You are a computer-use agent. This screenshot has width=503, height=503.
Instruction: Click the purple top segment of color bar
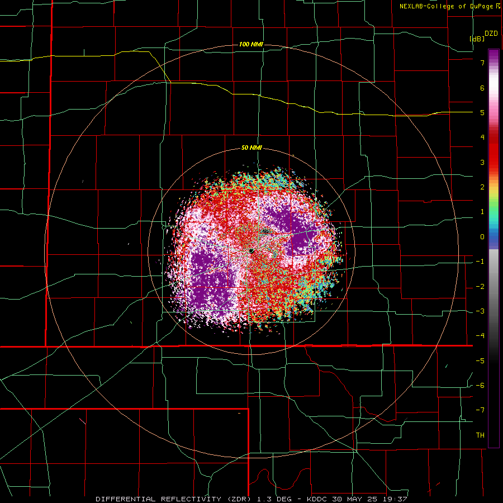[493, 55]
